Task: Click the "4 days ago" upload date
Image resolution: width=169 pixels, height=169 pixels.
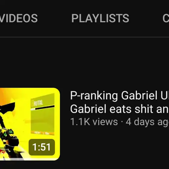Action: [x=147, y=122]
